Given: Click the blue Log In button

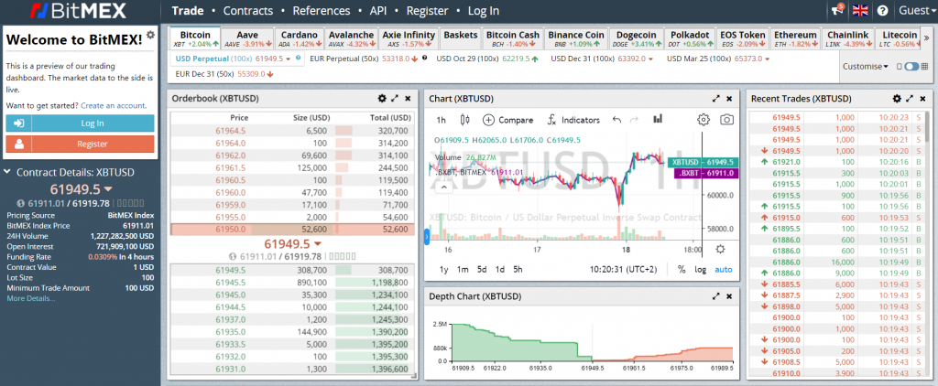Looking at the screenshot, I should pos(81,123).
